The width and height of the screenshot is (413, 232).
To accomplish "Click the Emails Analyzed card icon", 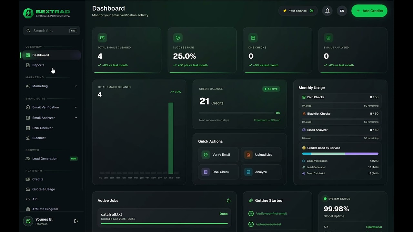I will [328, 38].
